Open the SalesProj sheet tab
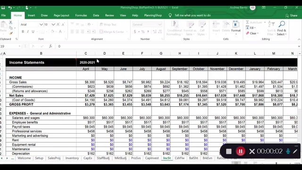This screenshot has width=302, height=170. pos(54,158)
